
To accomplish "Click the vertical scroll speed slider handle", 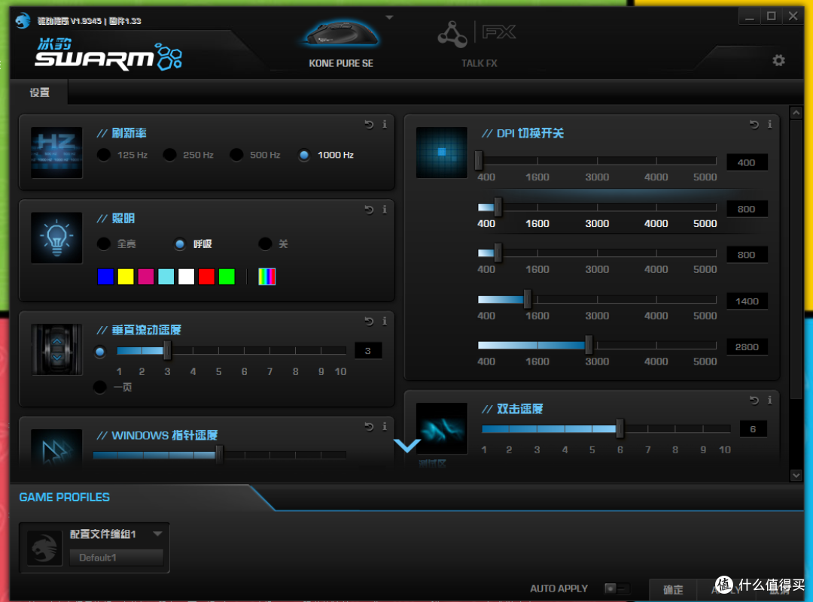I will coord(167,350).
